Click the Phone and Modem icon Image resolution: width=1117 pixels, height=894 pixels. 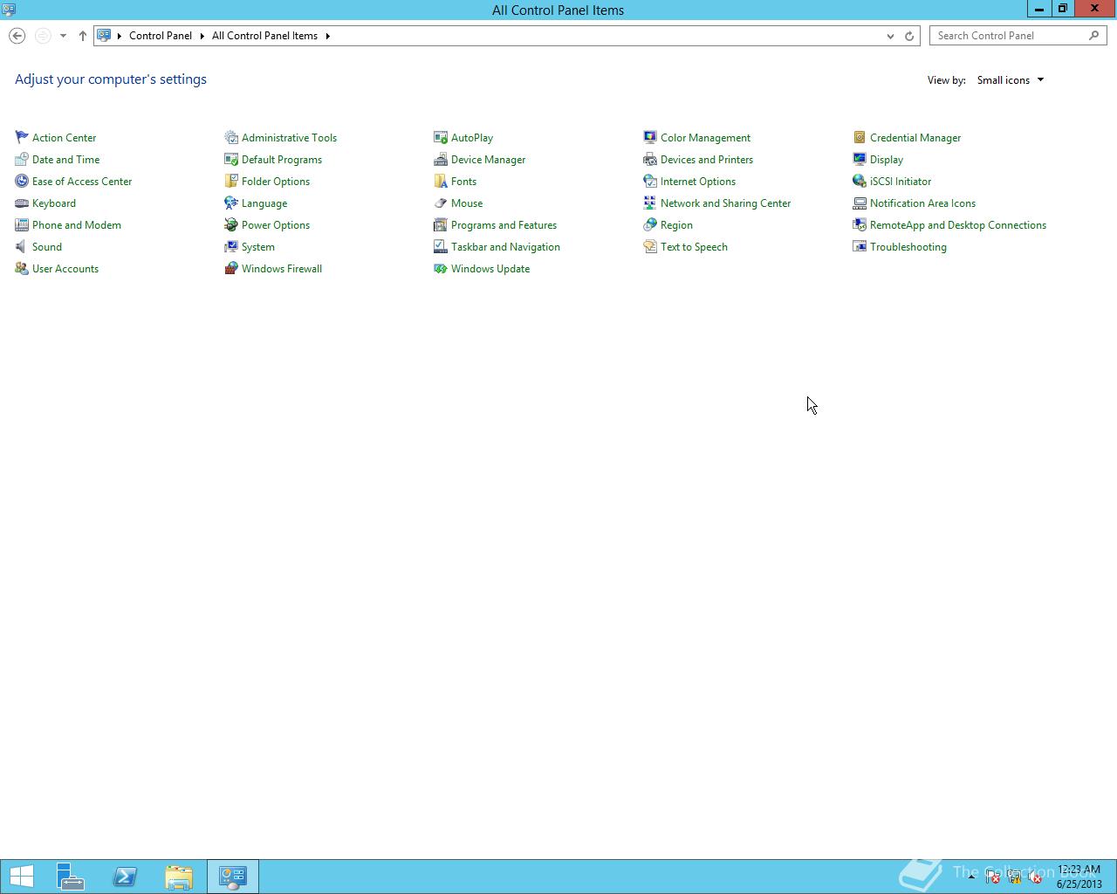[x=22, y=224]
